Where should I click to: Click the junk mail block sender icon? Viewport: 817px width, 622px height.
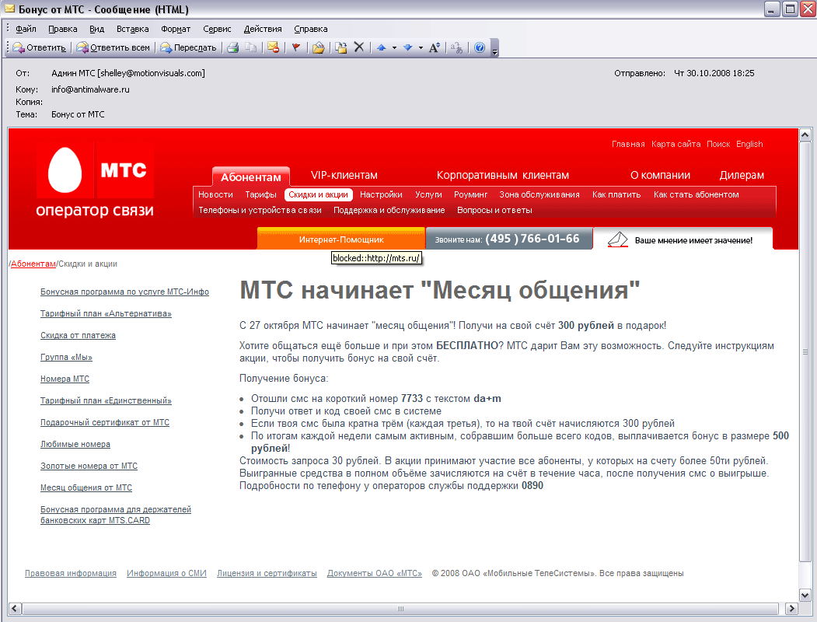click(x=273, y=47)
